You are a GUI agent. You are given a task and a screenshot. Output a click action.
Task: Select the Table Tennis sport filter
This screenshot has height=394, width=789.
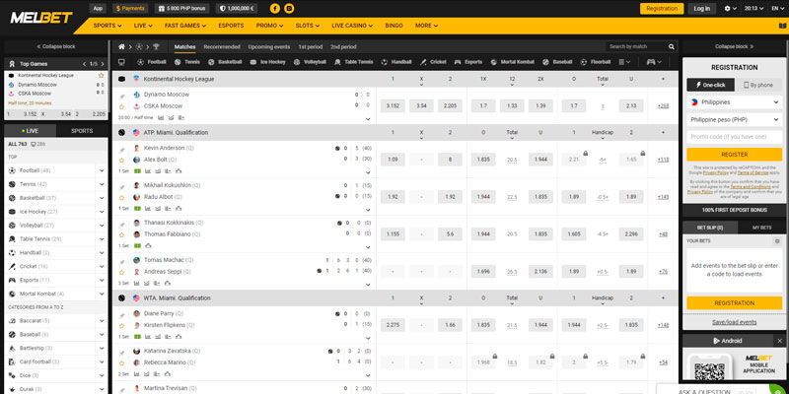click(354, 62)
